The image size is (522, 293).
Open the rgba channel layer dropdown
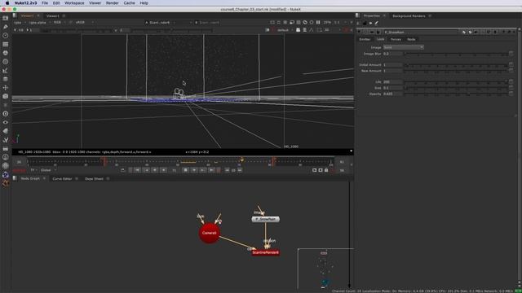[x=19, y=22]
